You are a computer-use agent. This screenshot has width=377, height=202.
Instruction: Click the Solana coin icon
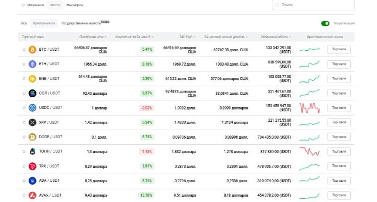point(33,93)
